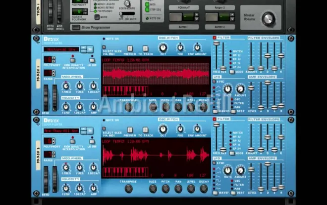Adjust Filter Envelope Amount slider on Dr.REX 2
The width and height of the screenshot is (327, 205).
click(x=251, y=150)
